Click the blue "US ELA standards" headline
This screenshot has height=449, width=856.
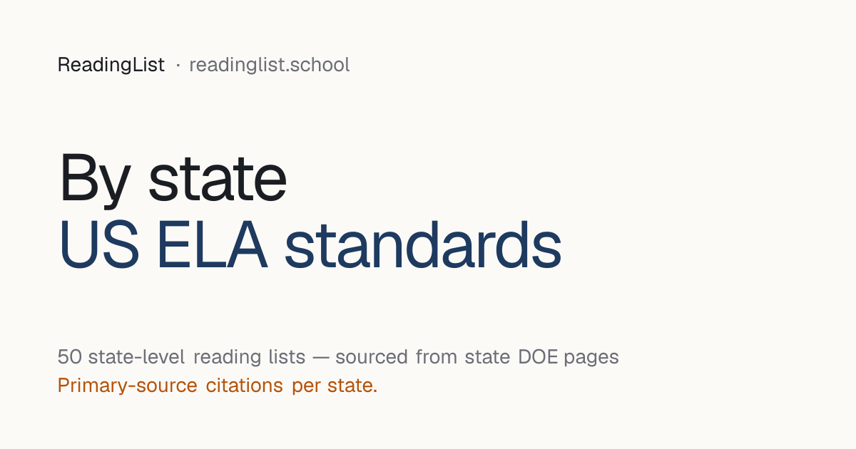[x=310, y=244]
